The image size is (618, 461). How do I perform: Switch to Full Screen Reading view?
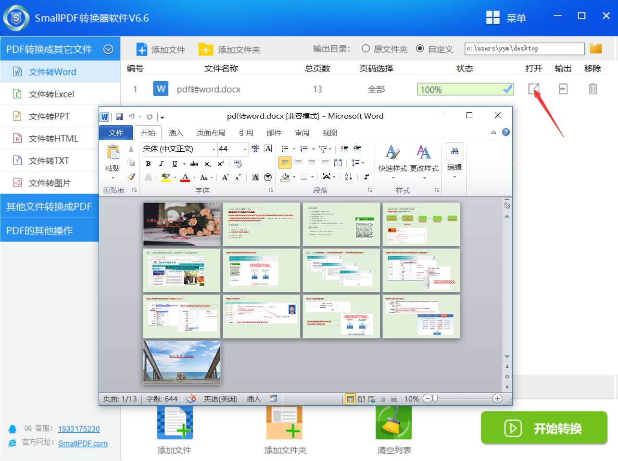(x=361, y=399)
